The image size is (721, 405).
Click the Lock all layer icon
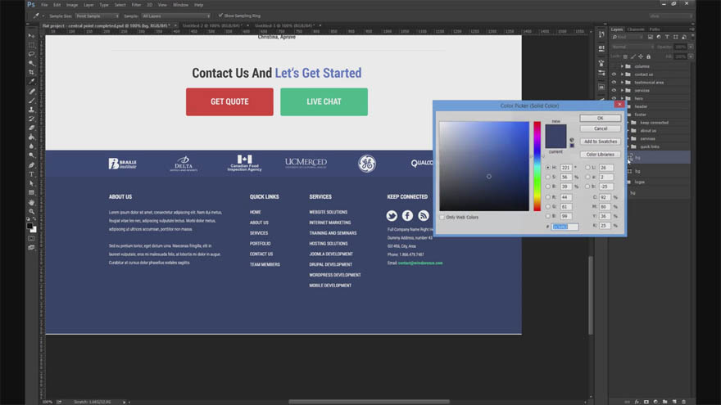648,56
